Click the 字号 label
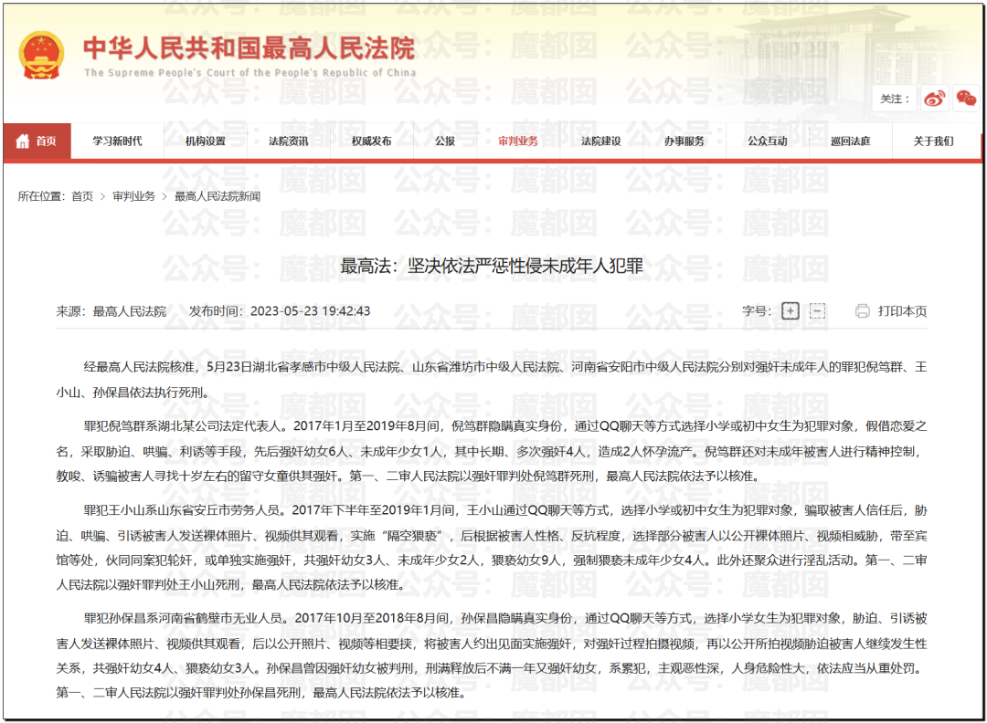The image size is (987, 723). [756, 311]
